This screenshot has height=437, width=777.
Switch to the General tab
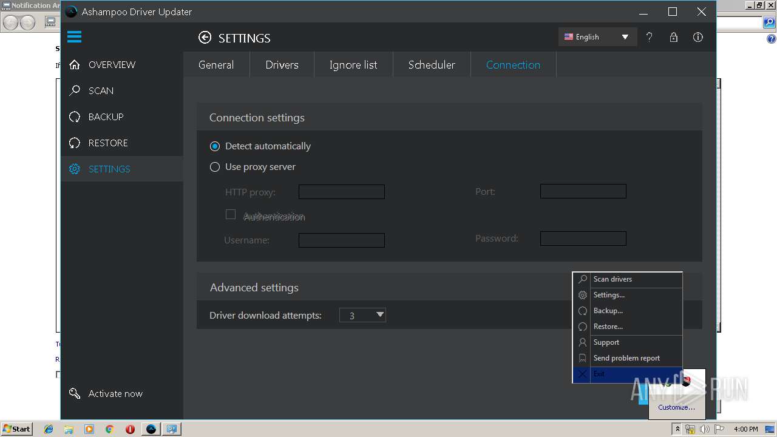(x=216, y=65)
